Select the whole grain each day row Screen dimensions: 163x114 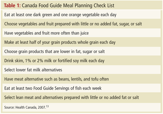click(81, 42)
